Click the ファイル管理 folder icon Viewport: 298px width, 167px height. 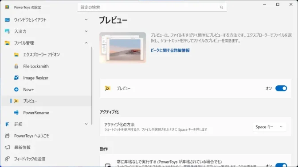[x=7, y=43]
